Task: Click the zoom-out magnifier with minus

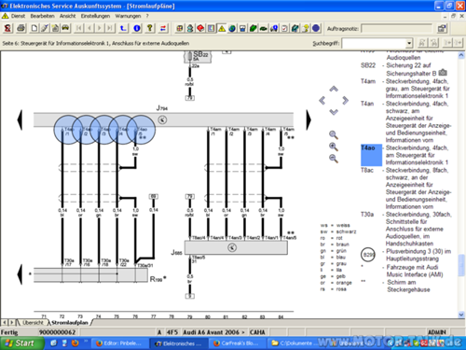Action: (334, 159)
